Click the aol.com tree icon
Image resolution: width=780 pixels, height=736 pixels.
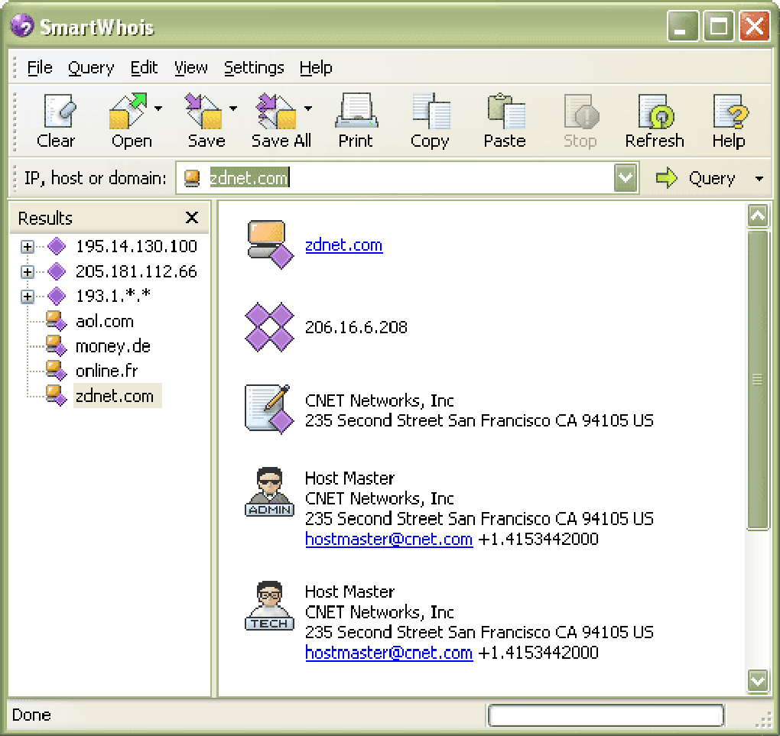click(56, 321)
